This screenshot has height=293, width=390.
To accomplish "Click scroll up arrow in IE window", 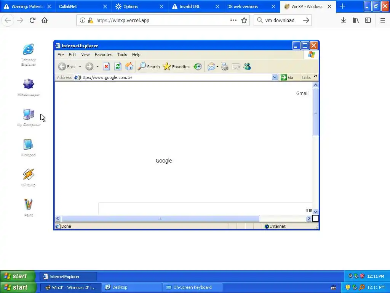I will tap(315, 85).
